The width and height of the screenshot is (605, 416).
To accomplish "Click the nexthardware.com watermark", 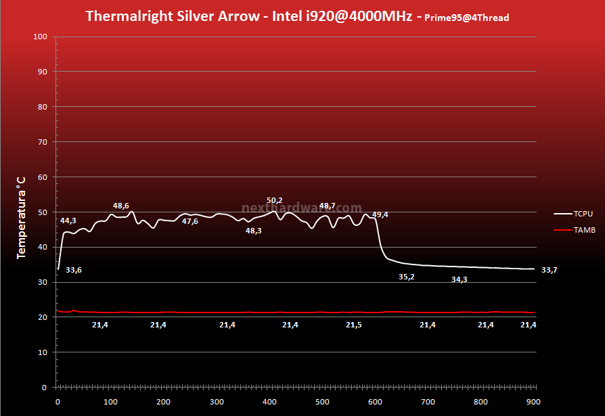I will pyautogui.click(x=302, y=208).
